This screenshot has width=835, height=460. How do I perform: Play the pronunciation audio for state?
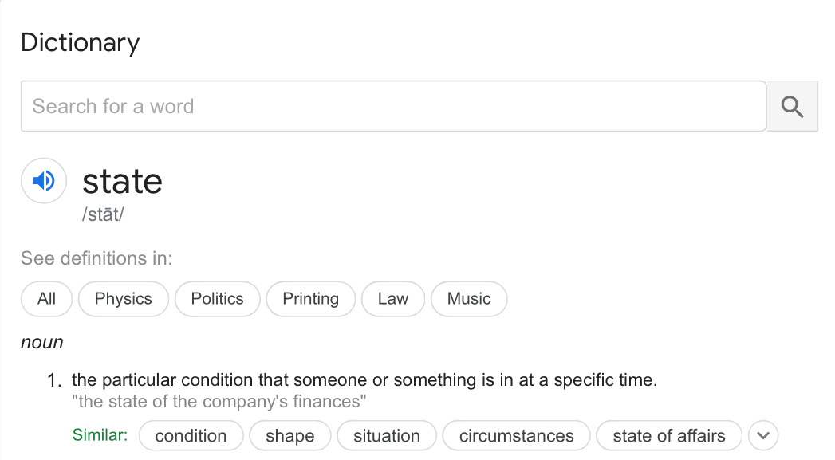(44, 181)
